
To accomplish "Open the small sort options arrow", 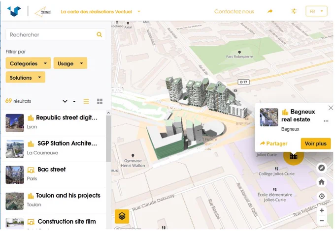I will pos(74,101).
